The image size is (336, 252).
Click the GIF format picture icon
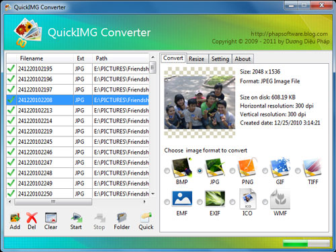pos(280,167)
